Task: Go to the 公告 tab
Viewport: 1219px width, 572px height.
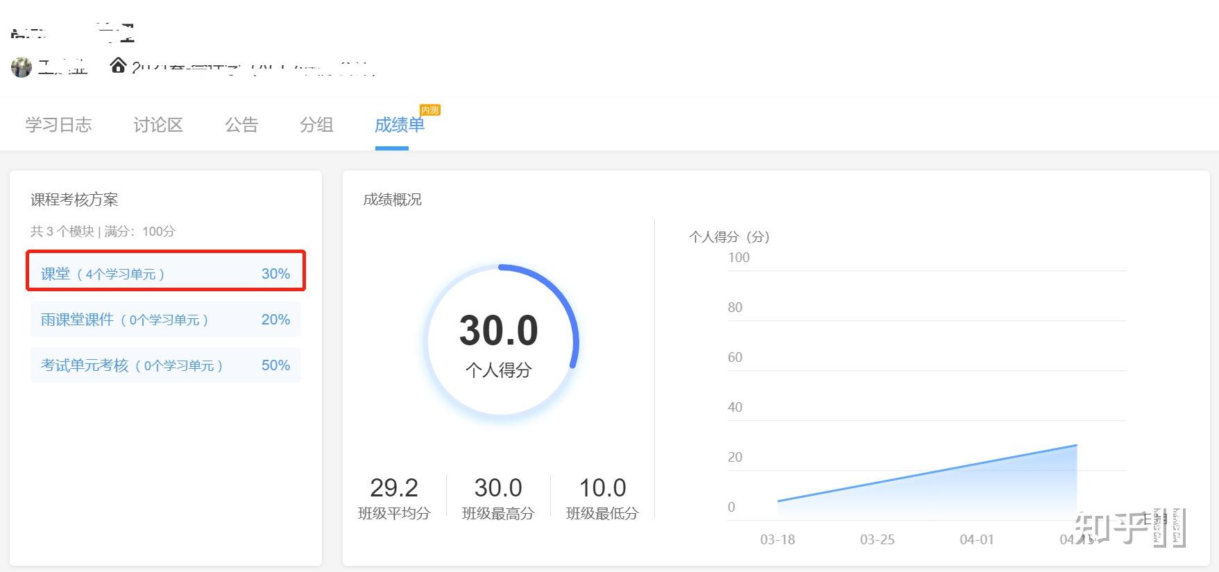Action: pyautogui.click(x=241, y=125)
